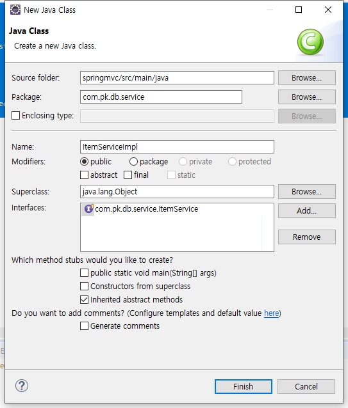The width and height of the screenshot is (348, 408).
Task: Click the 'Which method stubs' question text
Action: click(92, 260)
